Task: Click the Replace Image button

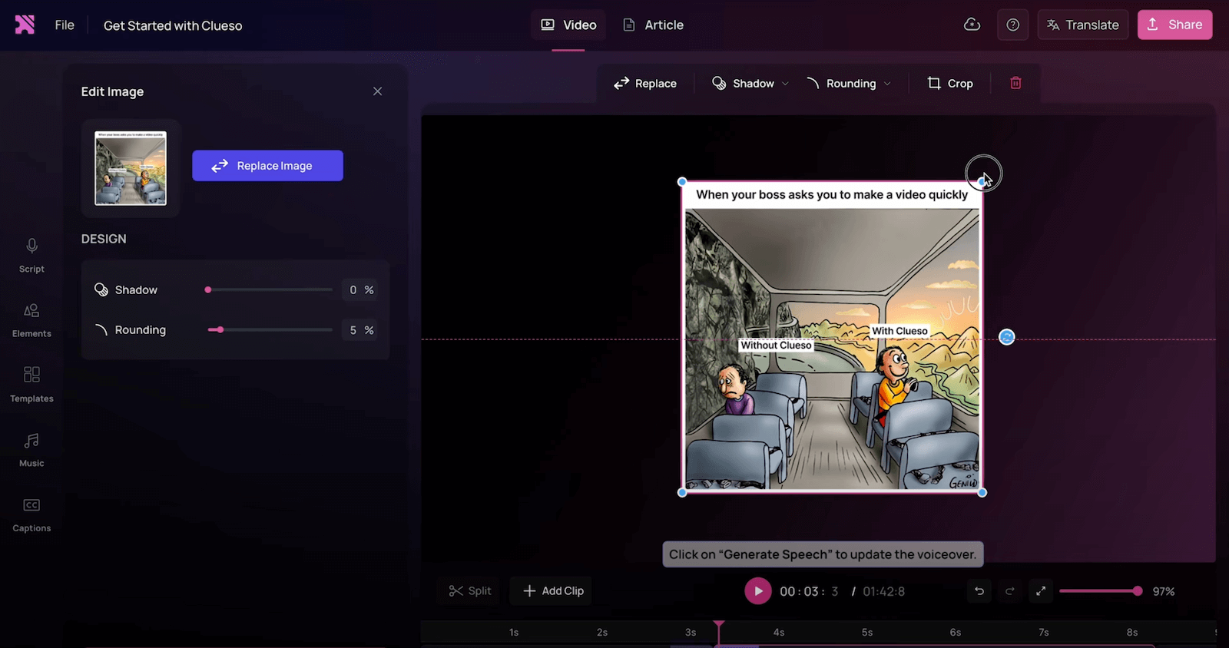Action: tap(267, 166)
